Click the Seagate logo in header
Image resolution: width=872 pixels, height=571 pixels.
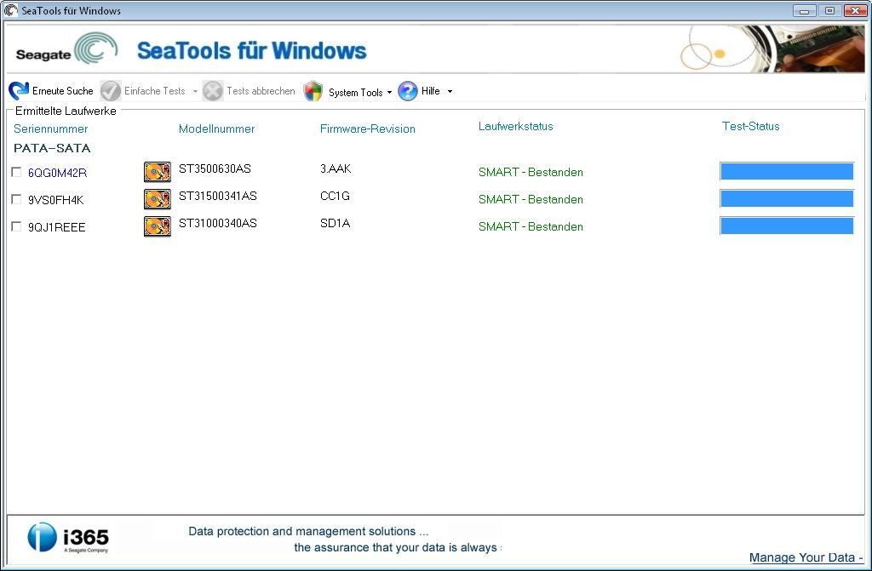click(66, 49)
